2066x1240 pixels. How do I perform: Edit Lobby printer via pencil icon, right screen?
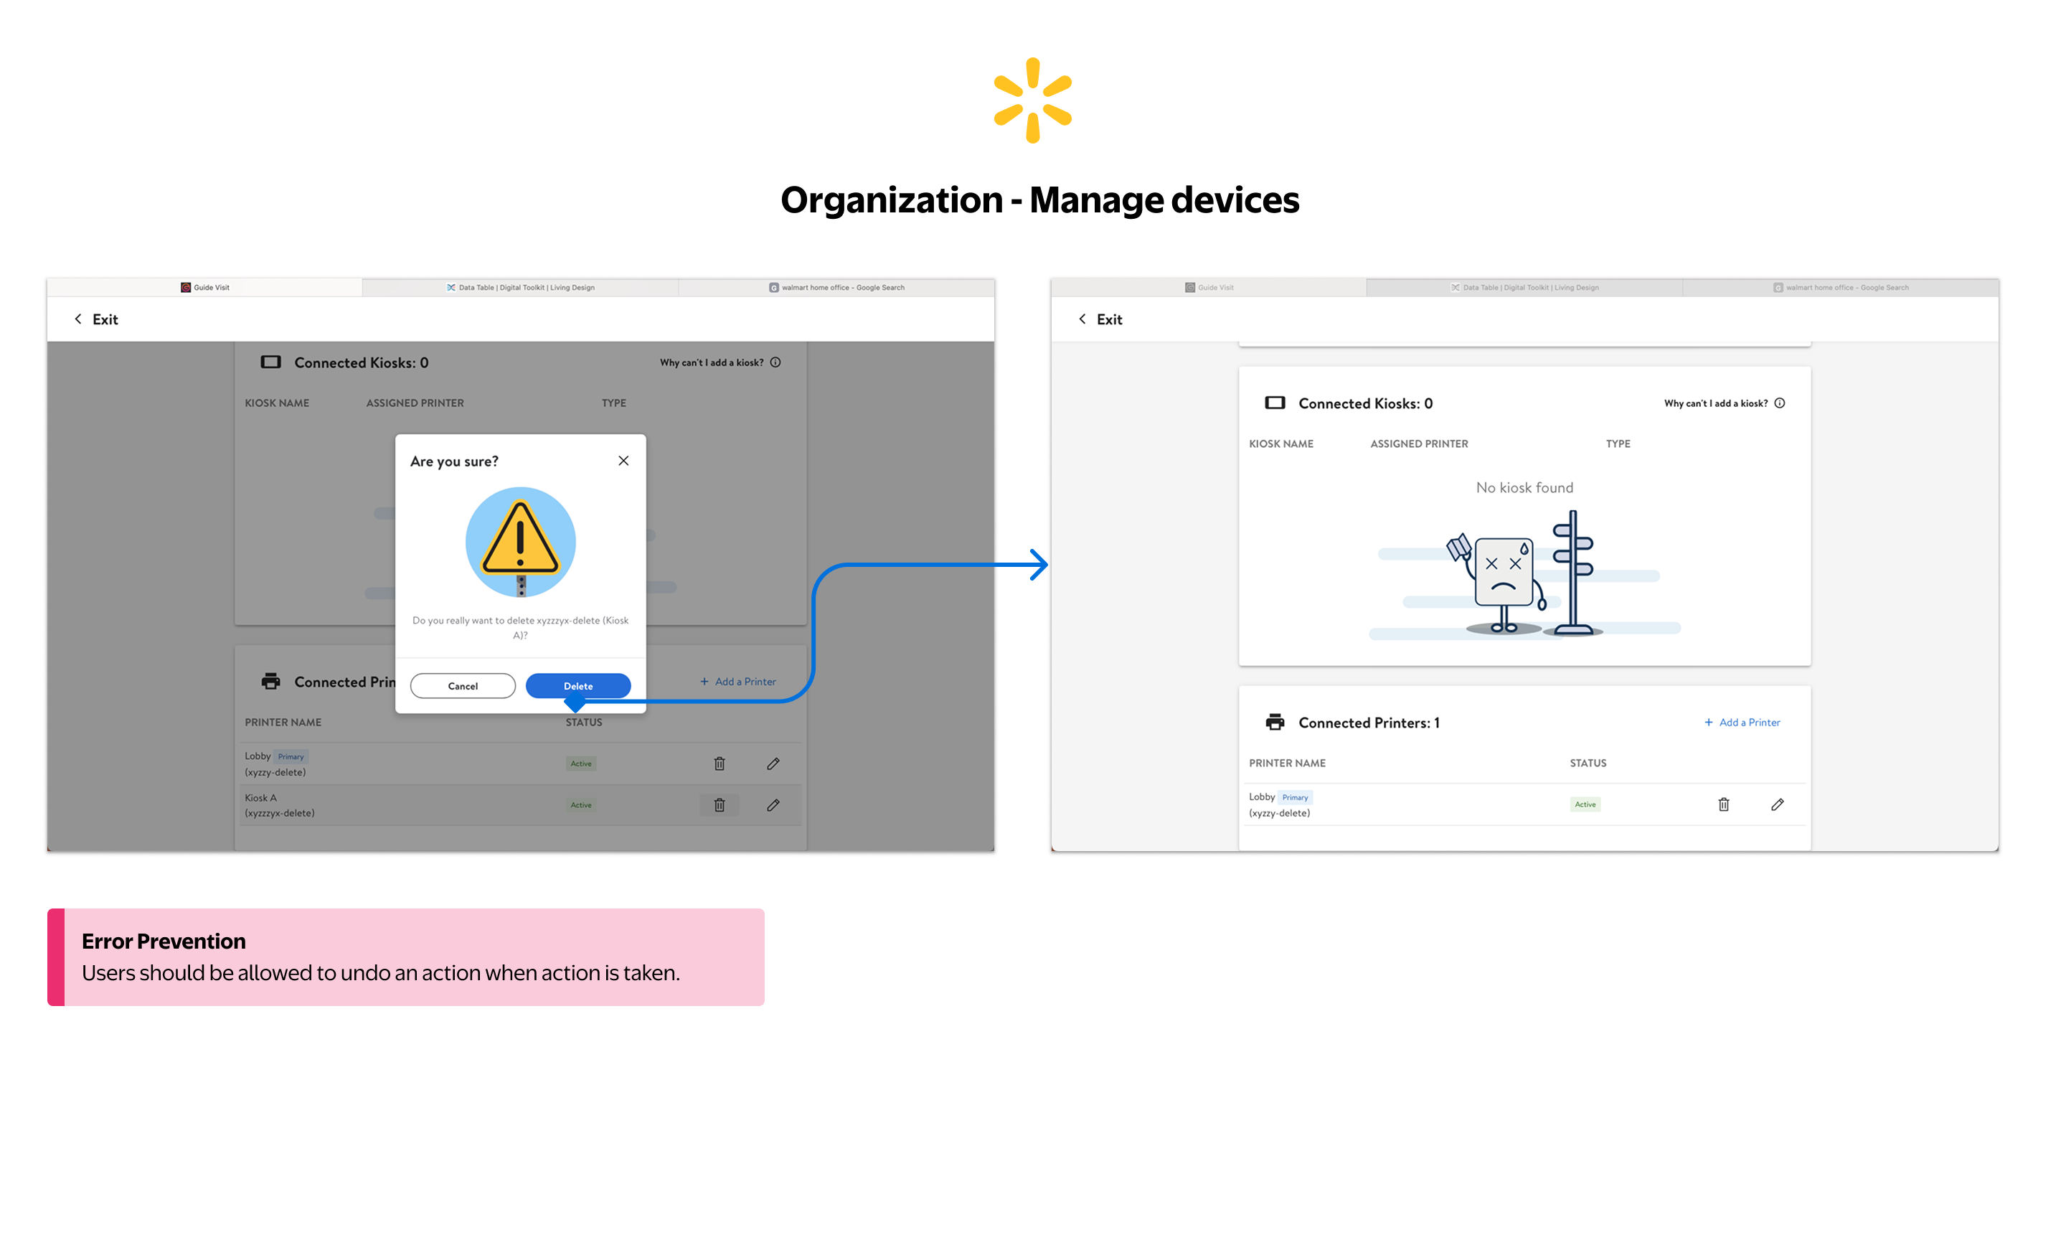point(1777,804)
